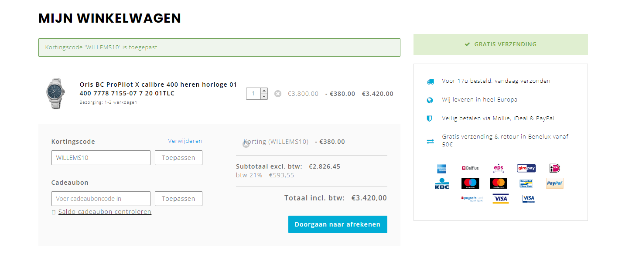This screenshot has width=622, height=254.
Task: Click the text Wij leveren in heel Europa
Action: (480, 100)
